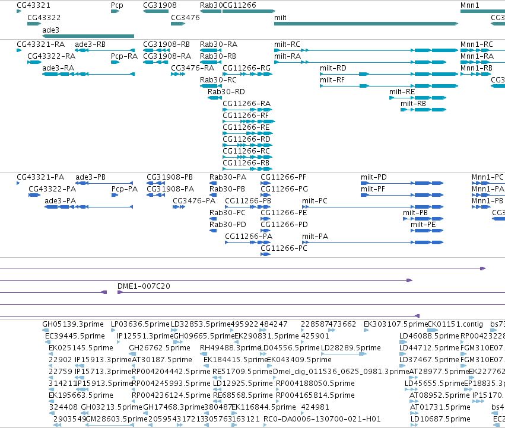Open EST LD10687.5prime
This screenshot has width=505, height=428.
[x=440, y=419]
